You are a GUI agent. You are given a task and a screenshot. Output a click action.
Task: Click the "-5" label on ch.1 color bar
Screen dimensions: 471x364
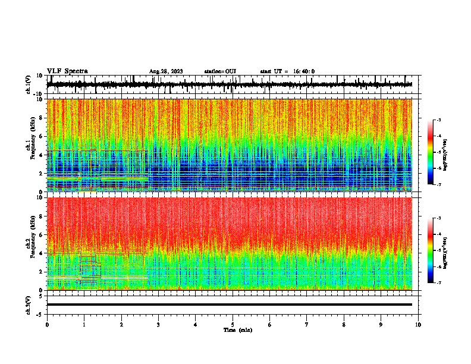438,152
